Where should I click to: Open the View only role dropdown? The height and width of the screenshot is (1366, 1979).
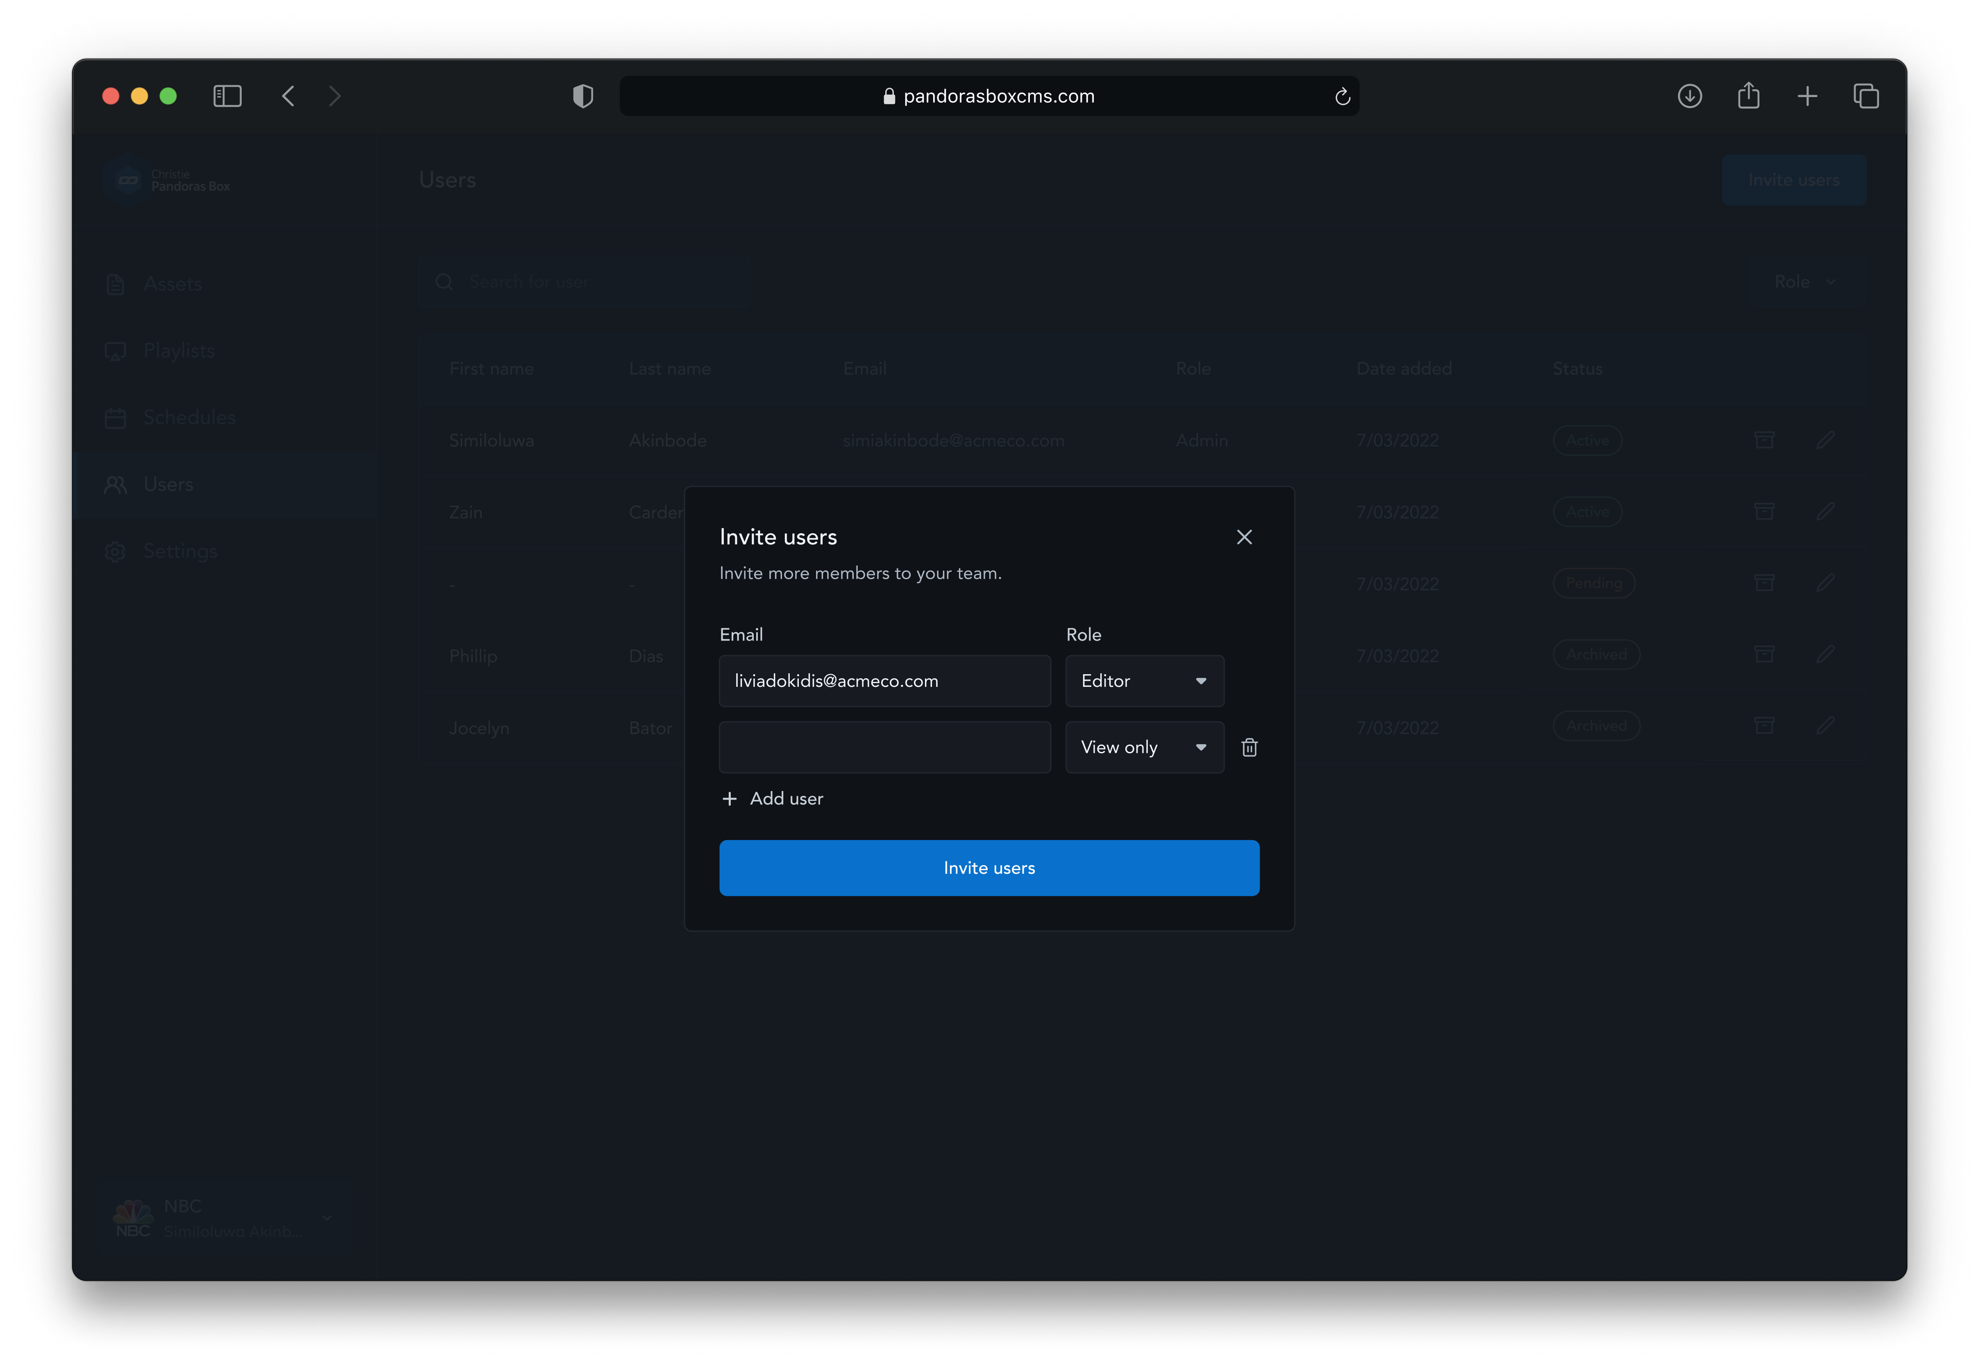tap(1144, 747)
